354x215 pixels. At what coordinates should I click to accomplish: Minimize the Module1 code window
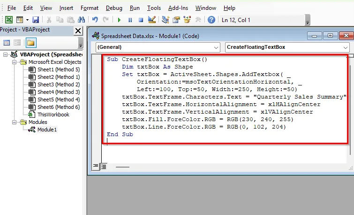(314, 36)
